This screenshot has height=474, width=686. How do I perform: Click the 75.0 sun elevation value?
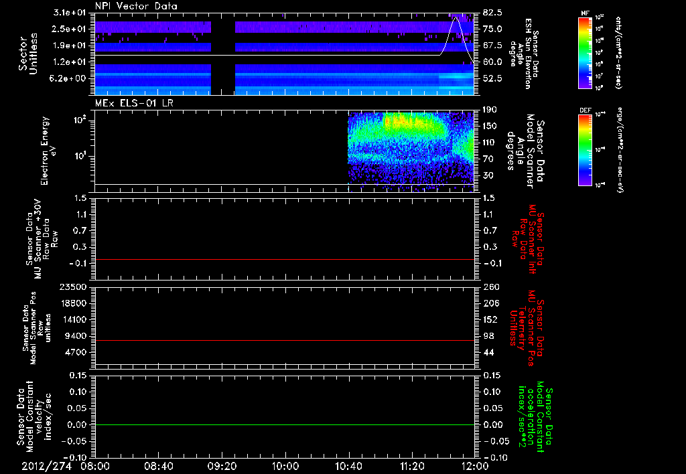click(x=492, y=29)
